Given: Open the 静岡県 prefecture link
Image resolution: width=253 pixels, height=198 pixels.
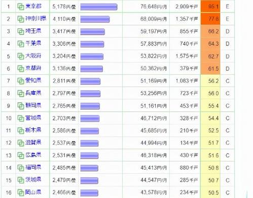Looking at the screenshot, I should tap(33, 106).
